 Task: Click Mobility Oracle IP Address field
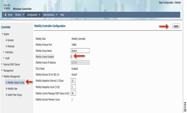(x=80, y=62)
